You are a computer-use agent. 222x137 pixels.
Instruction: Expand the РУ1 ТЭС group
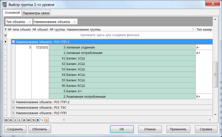point(13,107)
